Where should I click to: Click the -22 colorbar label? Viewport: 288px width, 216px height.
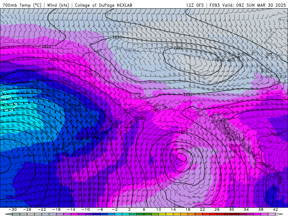(x=42, y=210)
